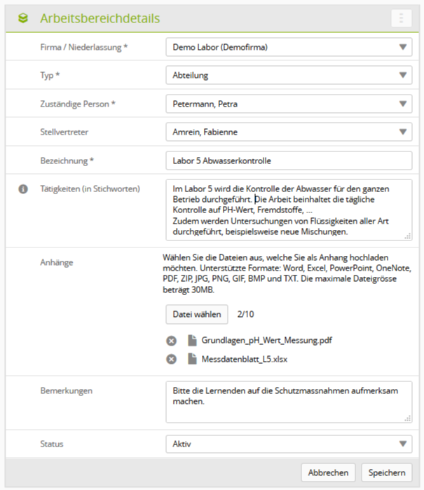Click the Arbeitsbereichdetails layers icon
424x490 pixels.
pos(23,18)
